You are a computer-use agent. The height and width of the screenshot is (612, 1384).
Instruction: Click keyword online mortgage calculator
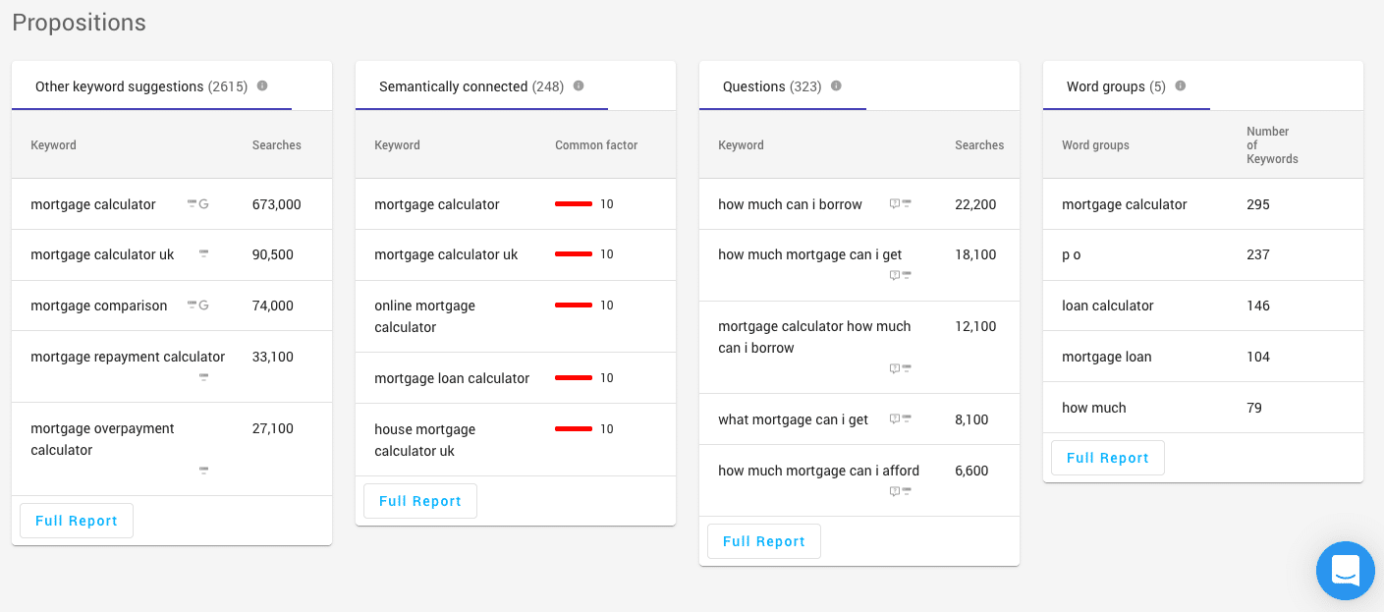[x=424, y=316]
